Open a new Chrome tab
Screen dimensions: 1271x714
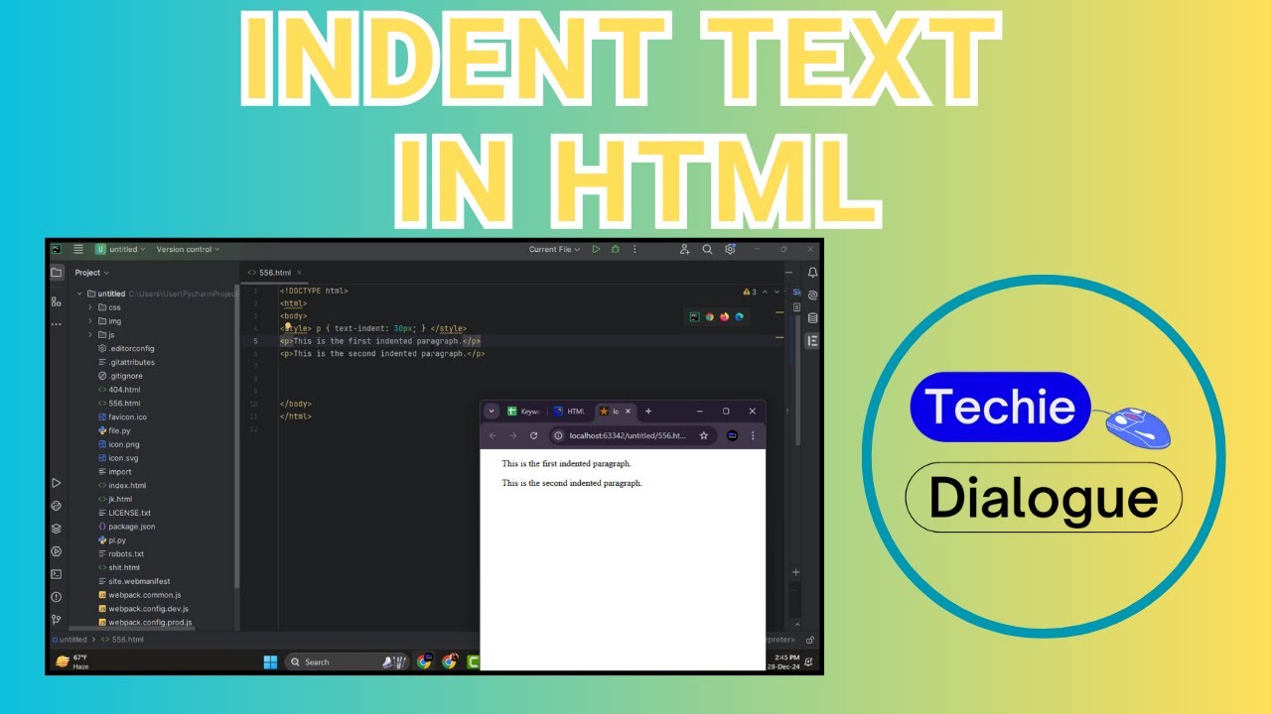648,411
